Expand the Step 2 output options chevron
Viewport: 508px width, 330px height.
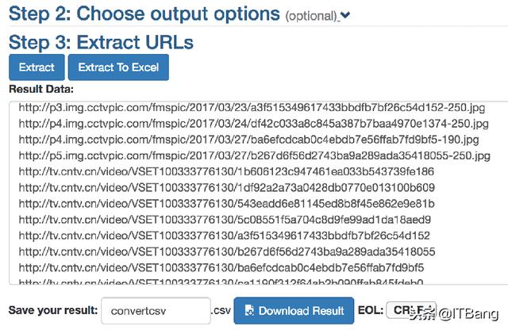(x=344, y=15)
